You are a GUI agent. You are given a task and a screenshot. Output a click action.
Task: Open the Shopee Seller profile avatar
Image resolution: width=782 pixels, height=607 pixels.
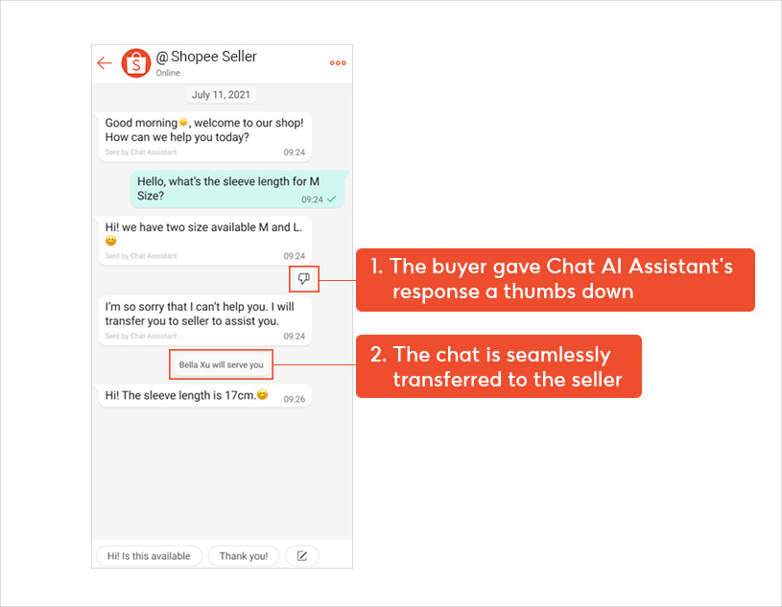[x=135, y=62]
